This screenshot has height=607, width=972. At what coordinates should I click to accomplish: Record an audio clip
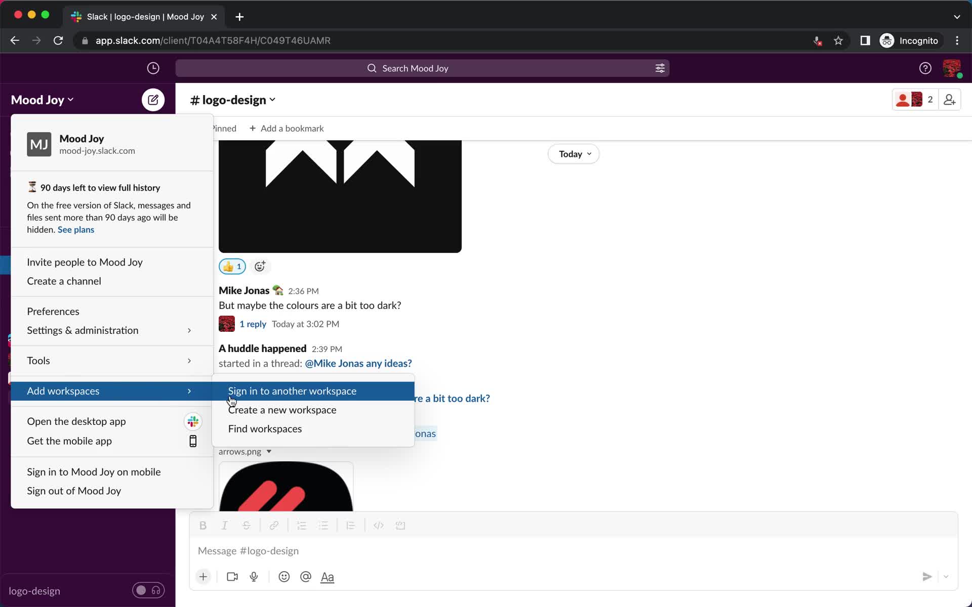[x=254, y=577]
